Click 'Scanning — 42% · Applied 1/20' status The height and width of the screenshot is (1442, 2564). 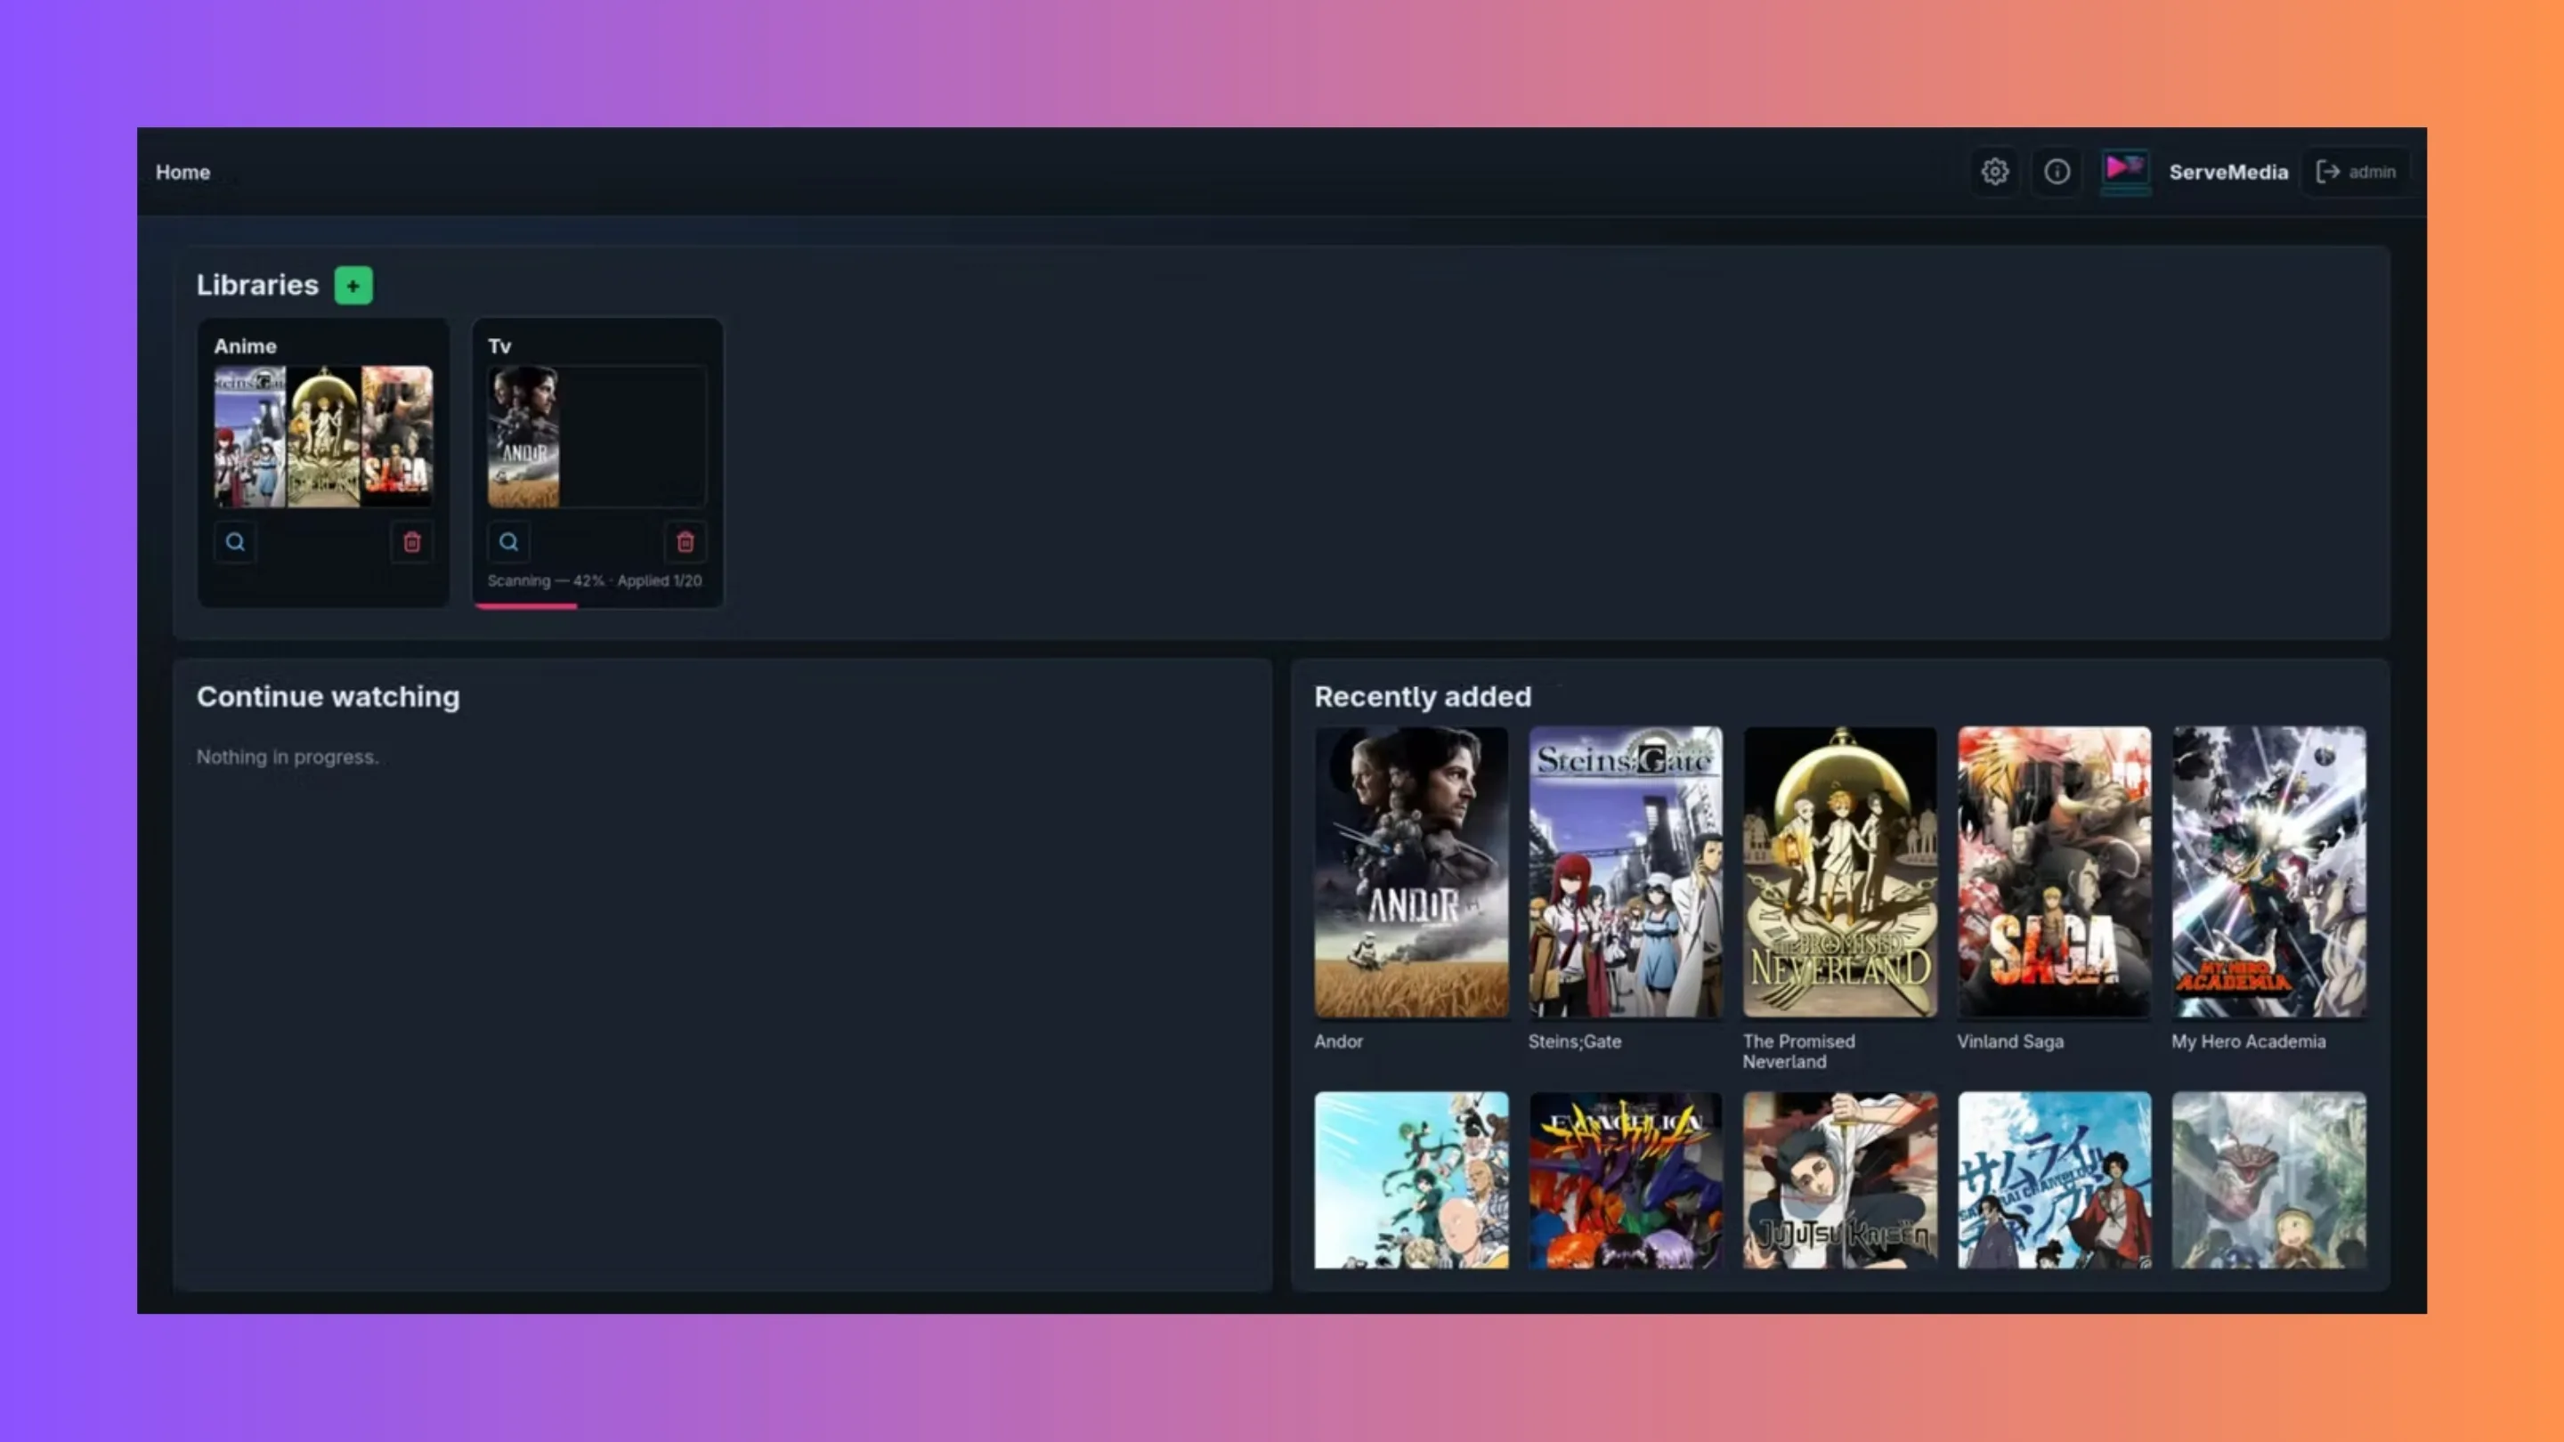tap(594, 580)
